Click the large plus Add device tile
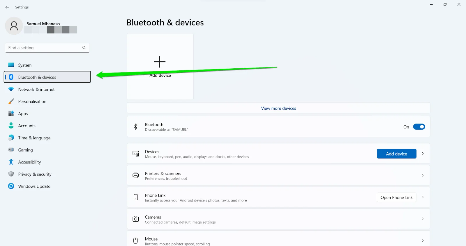 [160, 66]
